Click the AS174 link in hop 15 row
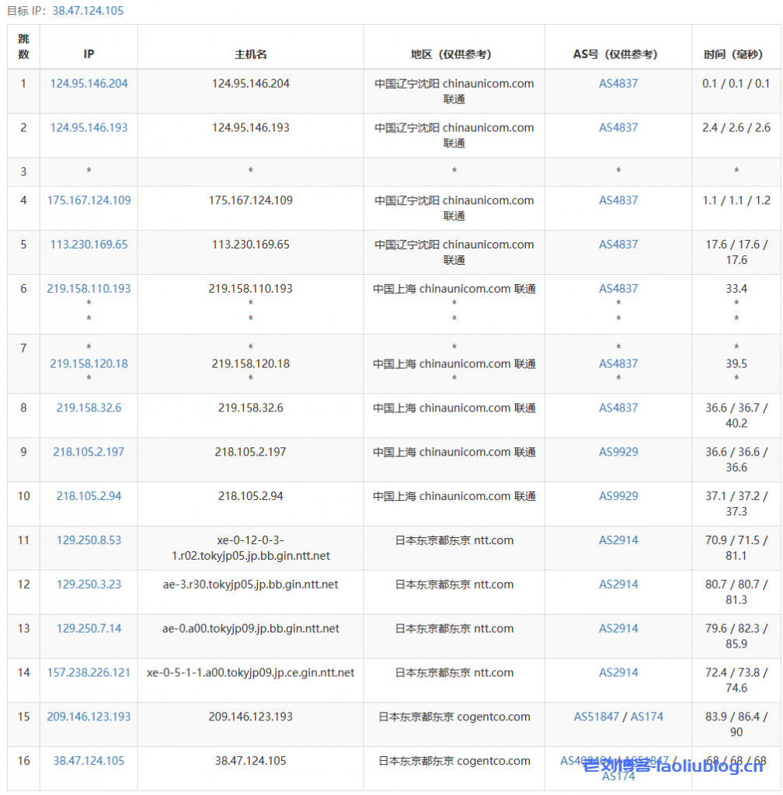The width and height of the screenshot is (783, 795). click(x=647, y=717)
